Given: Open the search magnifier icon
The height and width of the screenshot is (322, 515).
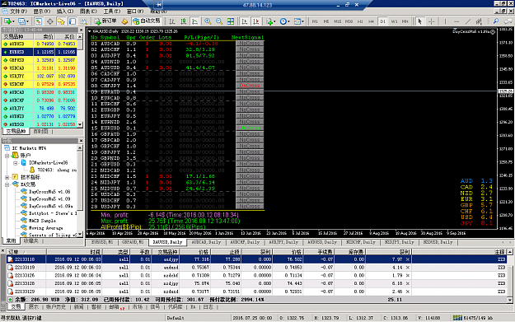Looking at the screenshot, I should (x=496, y=21).
